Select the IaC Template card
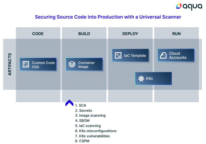 [131, 55]
